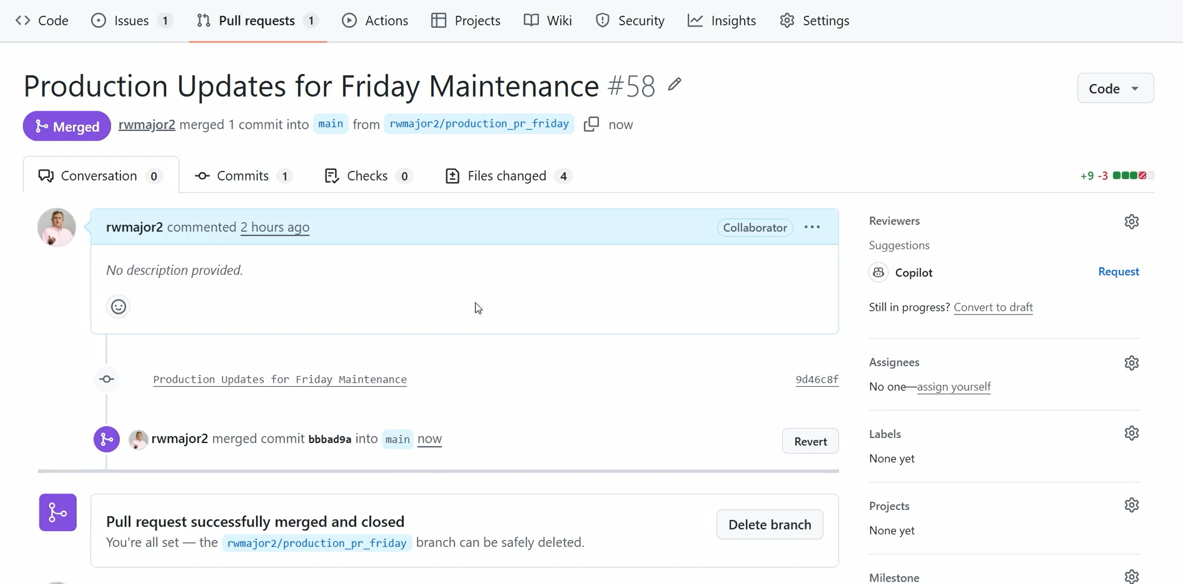Open the Code dropdown
The width and height of the screenshot is (1183, 584).
(x=1115, y=88)
